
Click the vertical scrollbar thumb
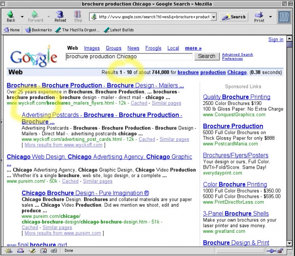pos(290,44)
